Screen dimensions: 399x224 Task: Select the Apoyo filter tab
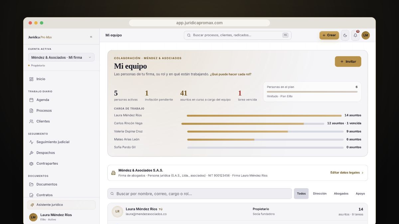pyautogui.click(x=360, y=193)
